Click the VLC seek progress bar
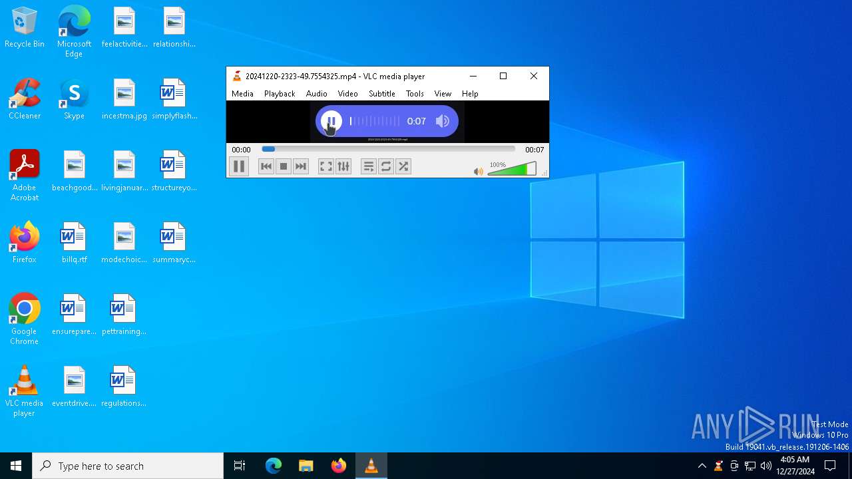The width and height of the screenshot is (852, 479). (388, 149)
